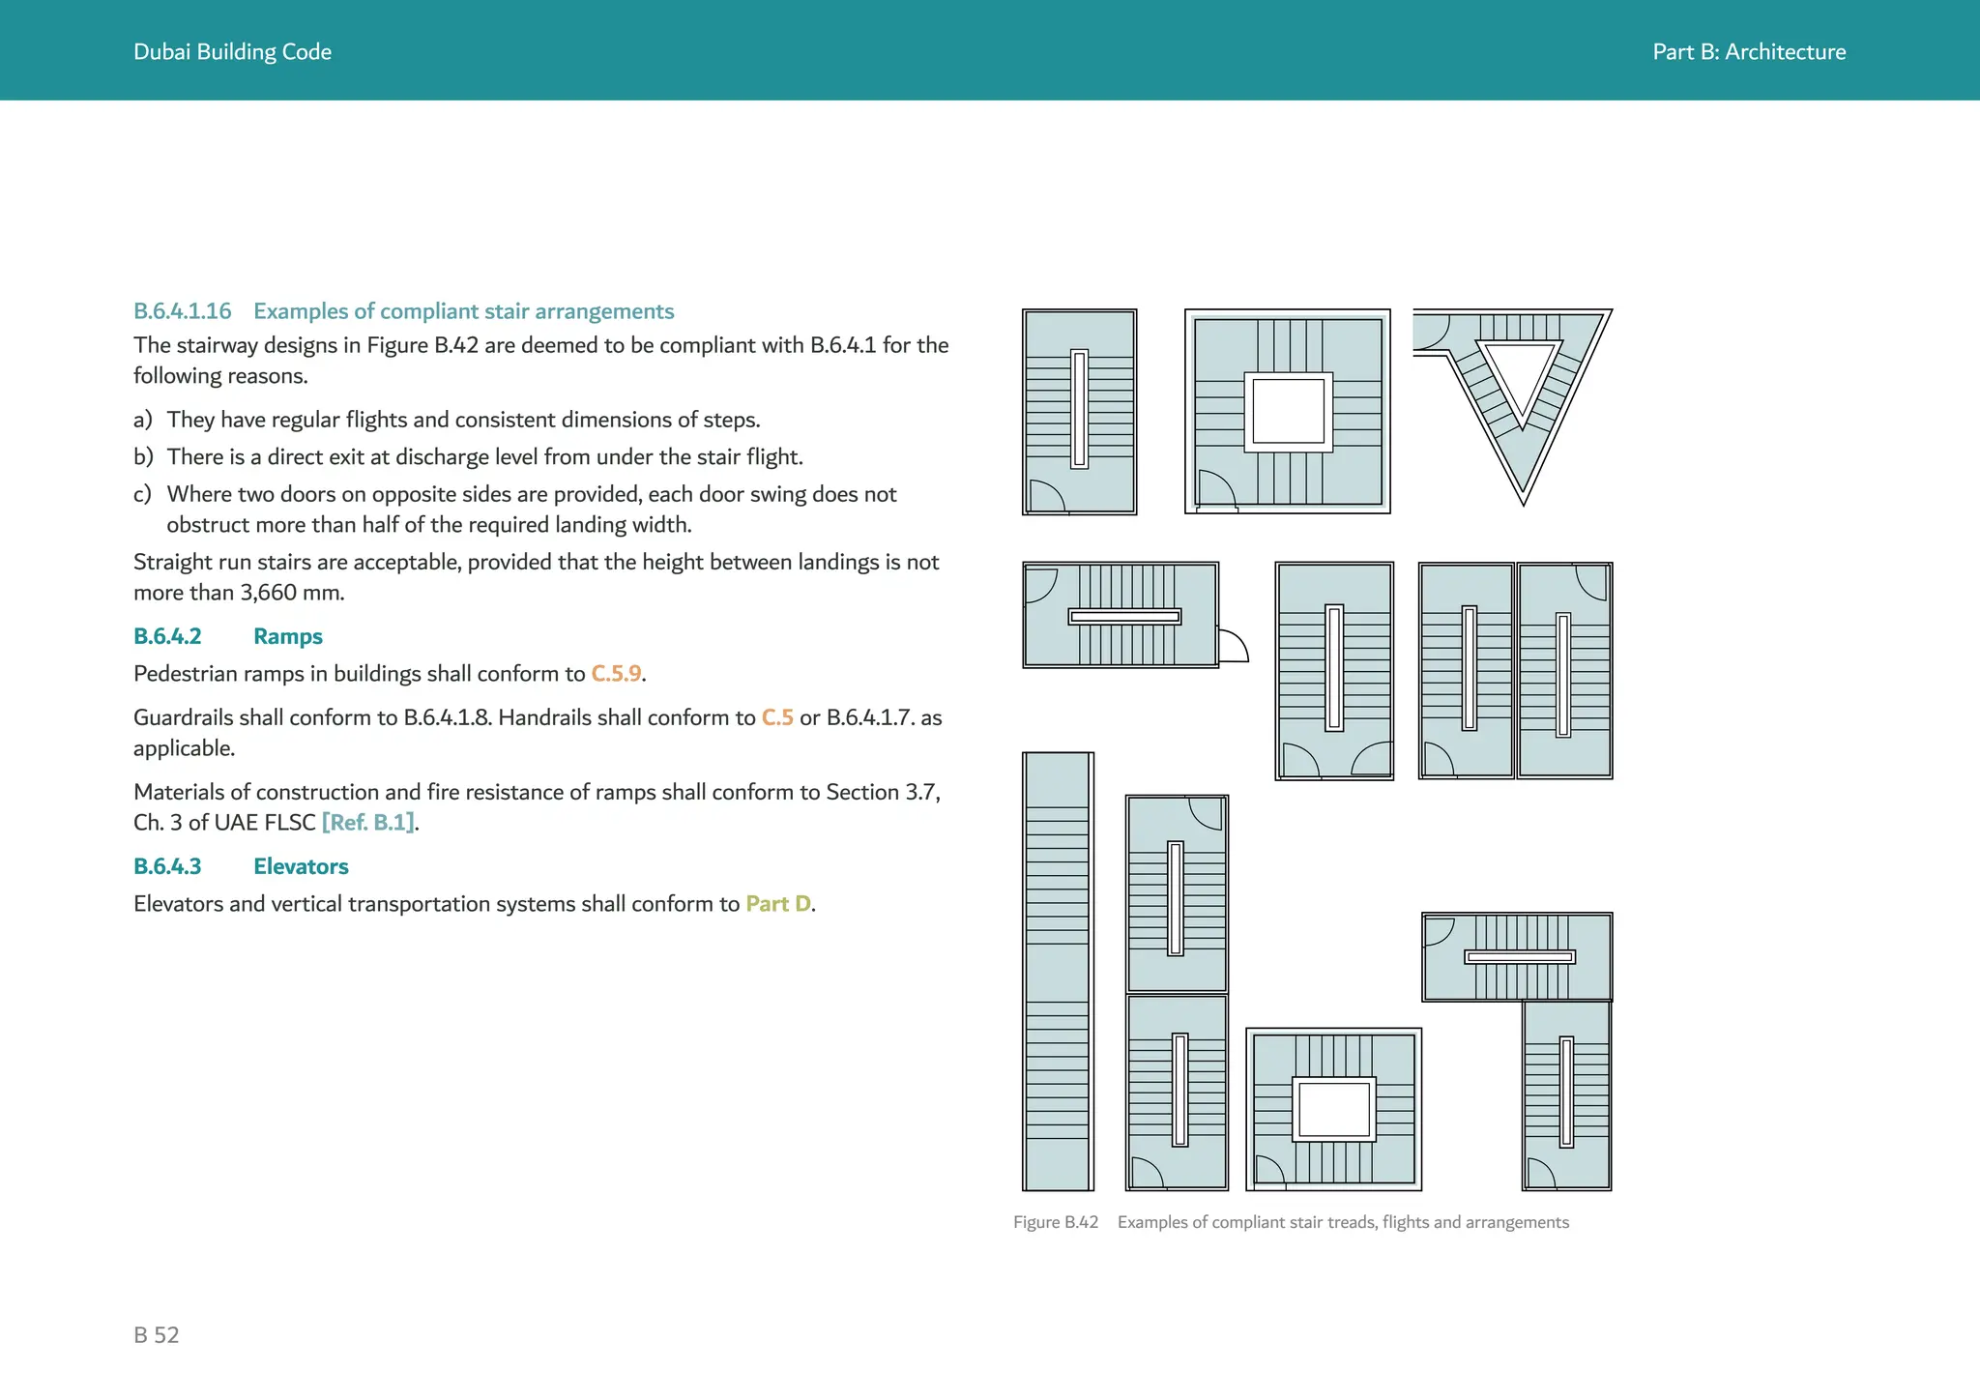Click the top-left scissor stair diagram
The image size is (1980, 1400).
click(1079, 412)
